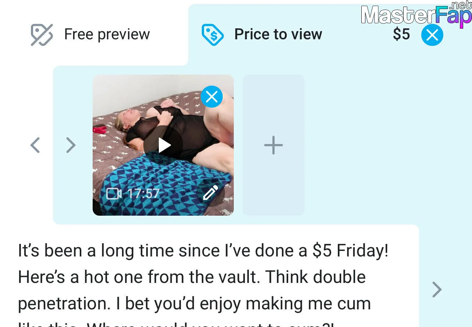This screenshot has width=472, height=327.
Task: Click the video camera icon by 17:57
Action: (x=114, y=193)
